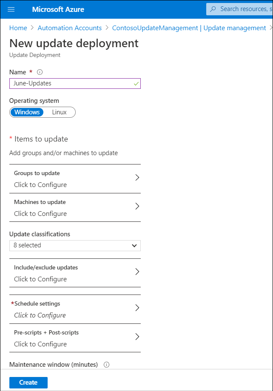Viewport: 273px width, 391px height.
Task: Expand Pre-scripts + Post-scripts chevron
Action: tap(137, 337)
